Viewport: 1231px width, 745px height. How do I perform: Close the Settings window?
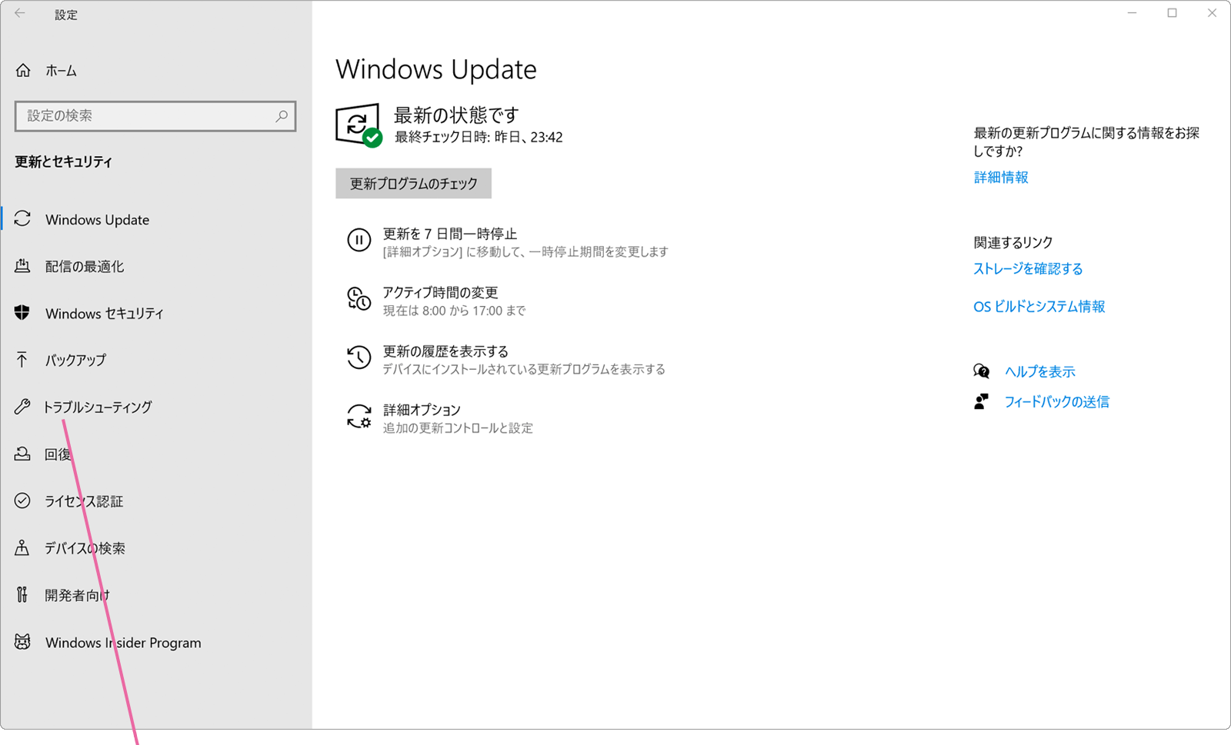click(1212, 13)
